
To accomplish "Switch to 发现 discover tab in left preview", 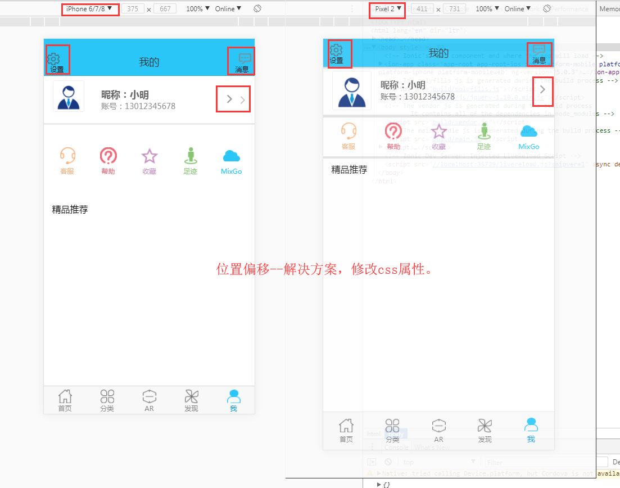I will (x=191, y=400).
